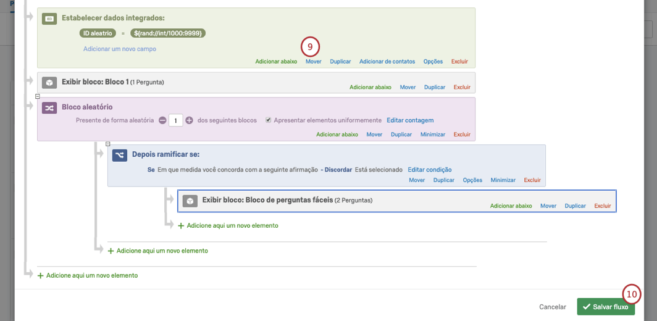657x321 pixels.
Task: Open Editar condição link
Action: [430, 170]
